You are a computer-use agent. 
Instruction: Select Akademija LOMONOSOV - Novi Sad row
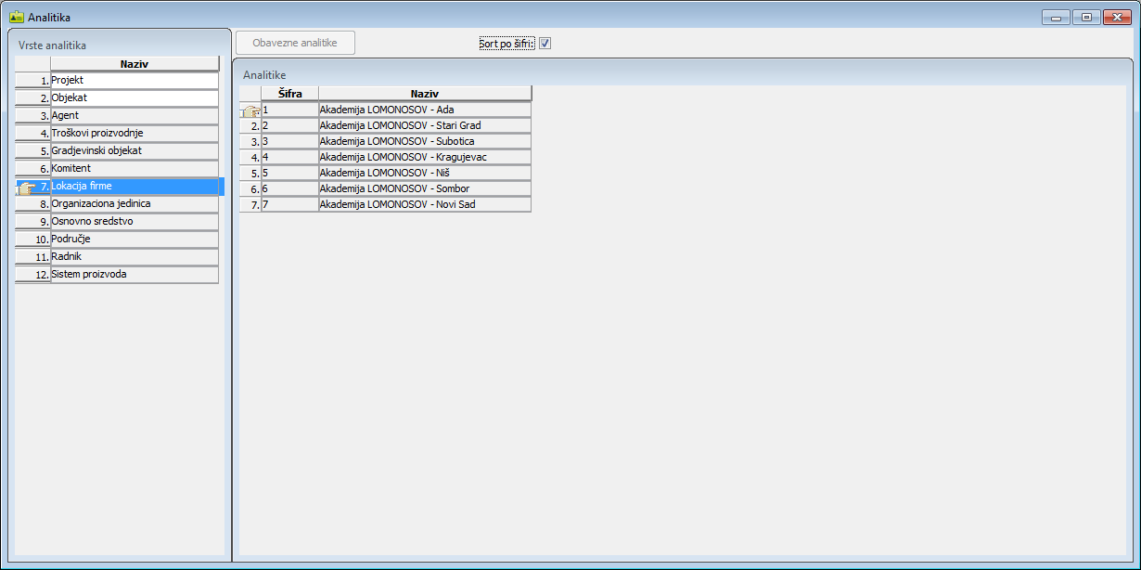[x=424, y=204]
